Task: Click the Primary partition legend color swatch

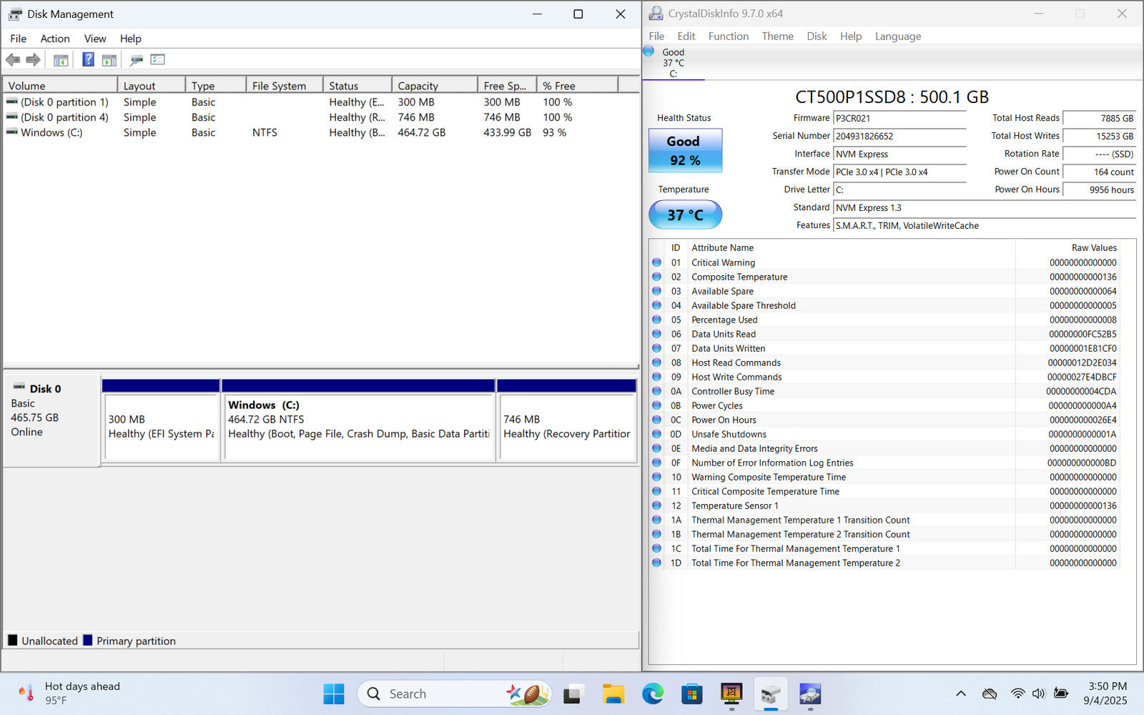Action: click(x=88, y=640)
